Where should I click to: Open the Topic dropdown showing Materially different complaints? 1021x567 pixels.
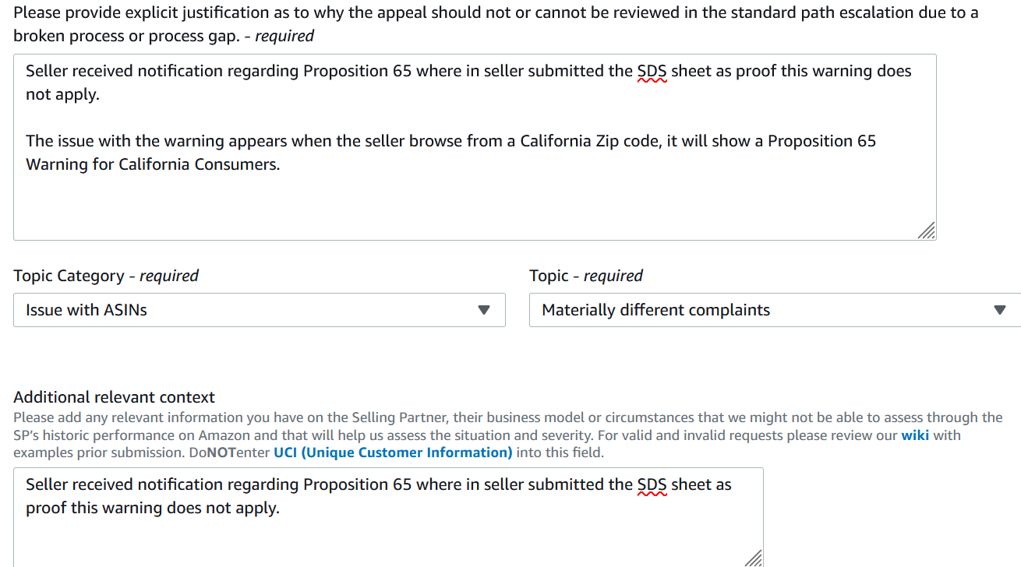[x=775, y=310]
